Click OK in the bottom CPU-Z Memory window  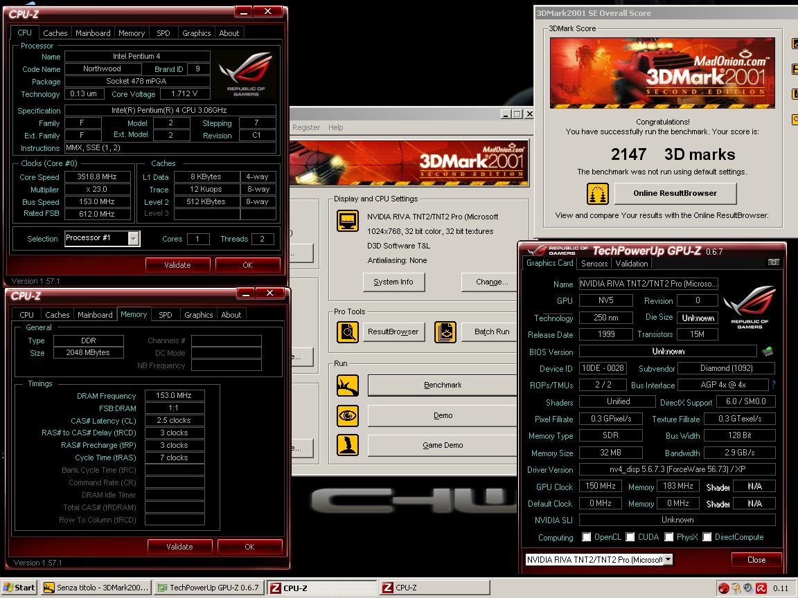pos(249,547)
